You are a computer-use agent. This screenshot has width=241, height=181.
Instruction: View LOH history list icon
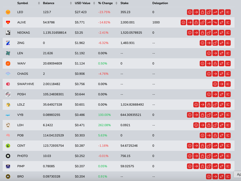tap(228, 125)
